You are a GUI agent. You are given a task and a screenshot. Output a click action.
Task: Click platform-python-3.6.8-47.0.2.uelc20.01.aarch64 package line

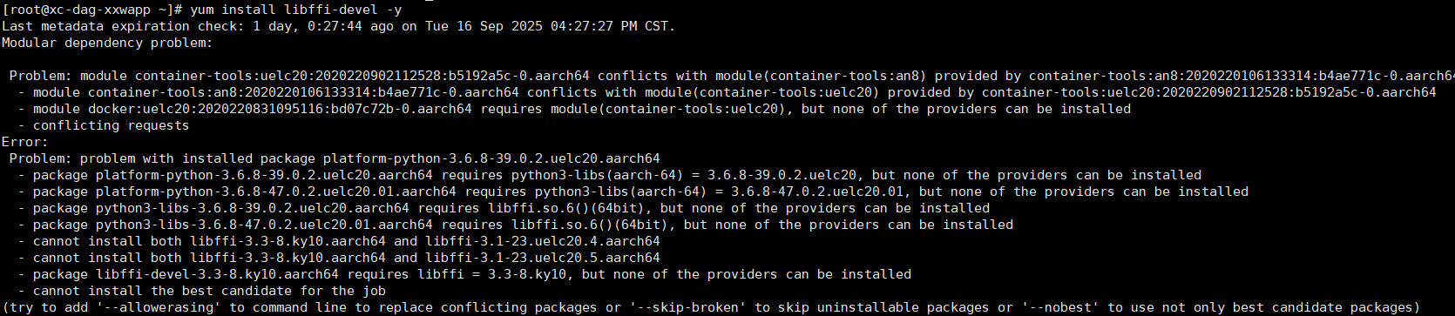click(x=633, y=192)
